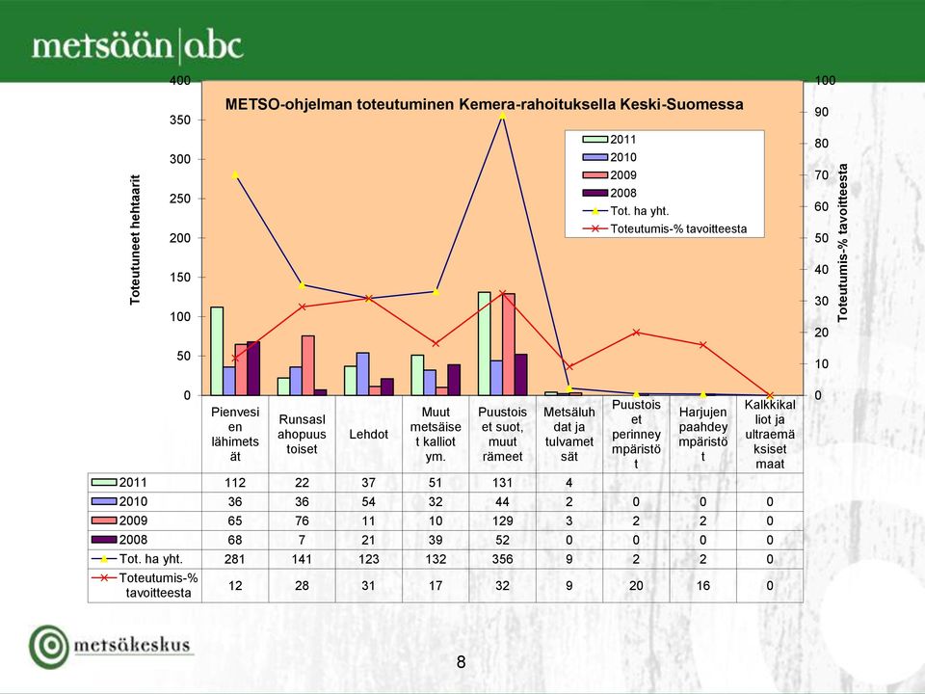Click the 70 tick label on right axis

coord(822,175)
